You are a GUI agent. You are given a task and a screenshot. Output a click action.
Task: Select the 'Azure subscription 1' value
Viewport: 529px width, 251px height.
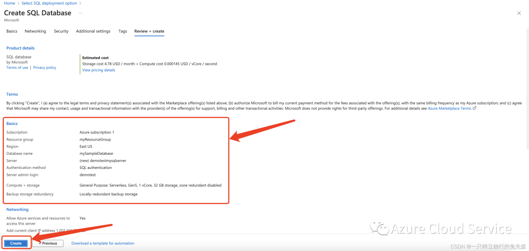point(97,132)
